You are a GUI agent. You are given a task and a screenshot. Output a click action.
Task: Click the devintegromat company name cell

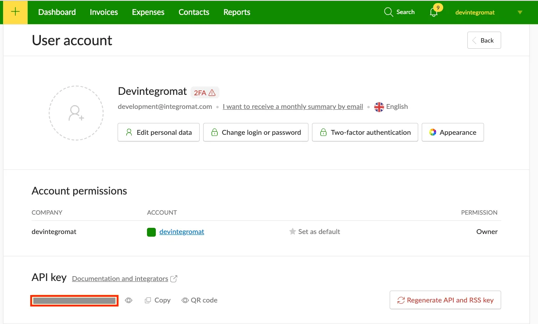click(54, 232)
